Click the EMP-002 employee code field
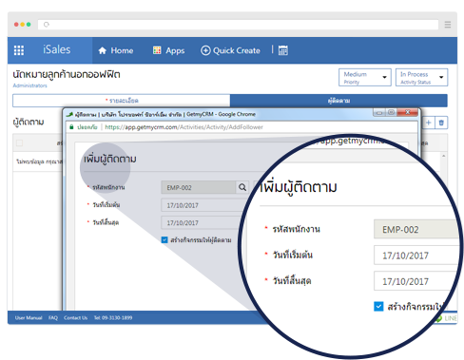Image resolution: width=464 pixels, height=360 pixels. coord(199,187)
